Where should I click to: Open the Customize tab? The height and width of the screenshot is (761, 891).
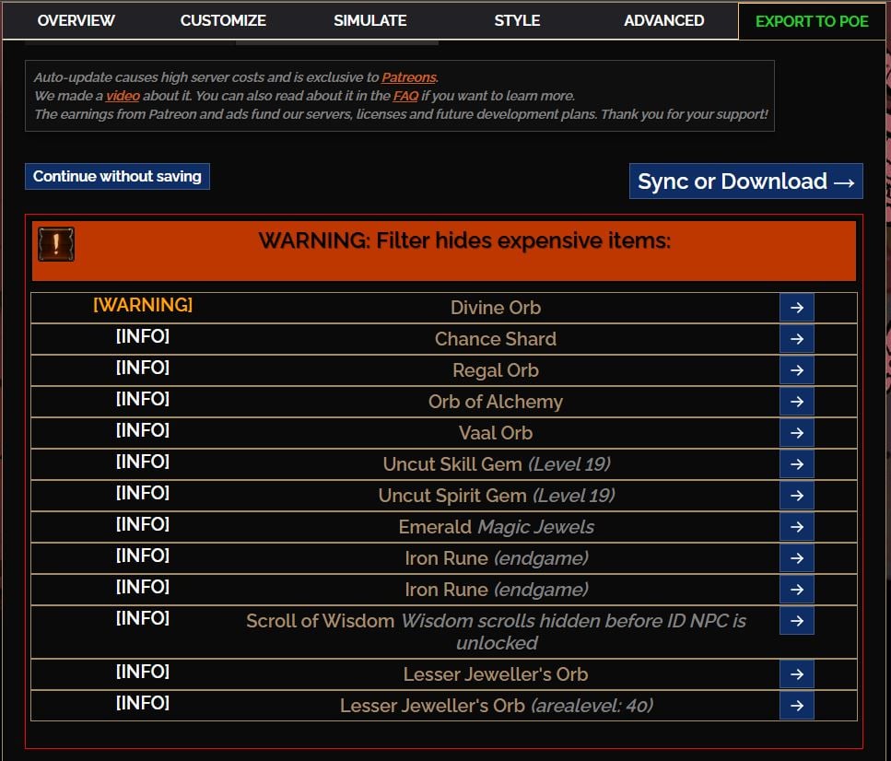pyautogui.click(x=223, y=20)
